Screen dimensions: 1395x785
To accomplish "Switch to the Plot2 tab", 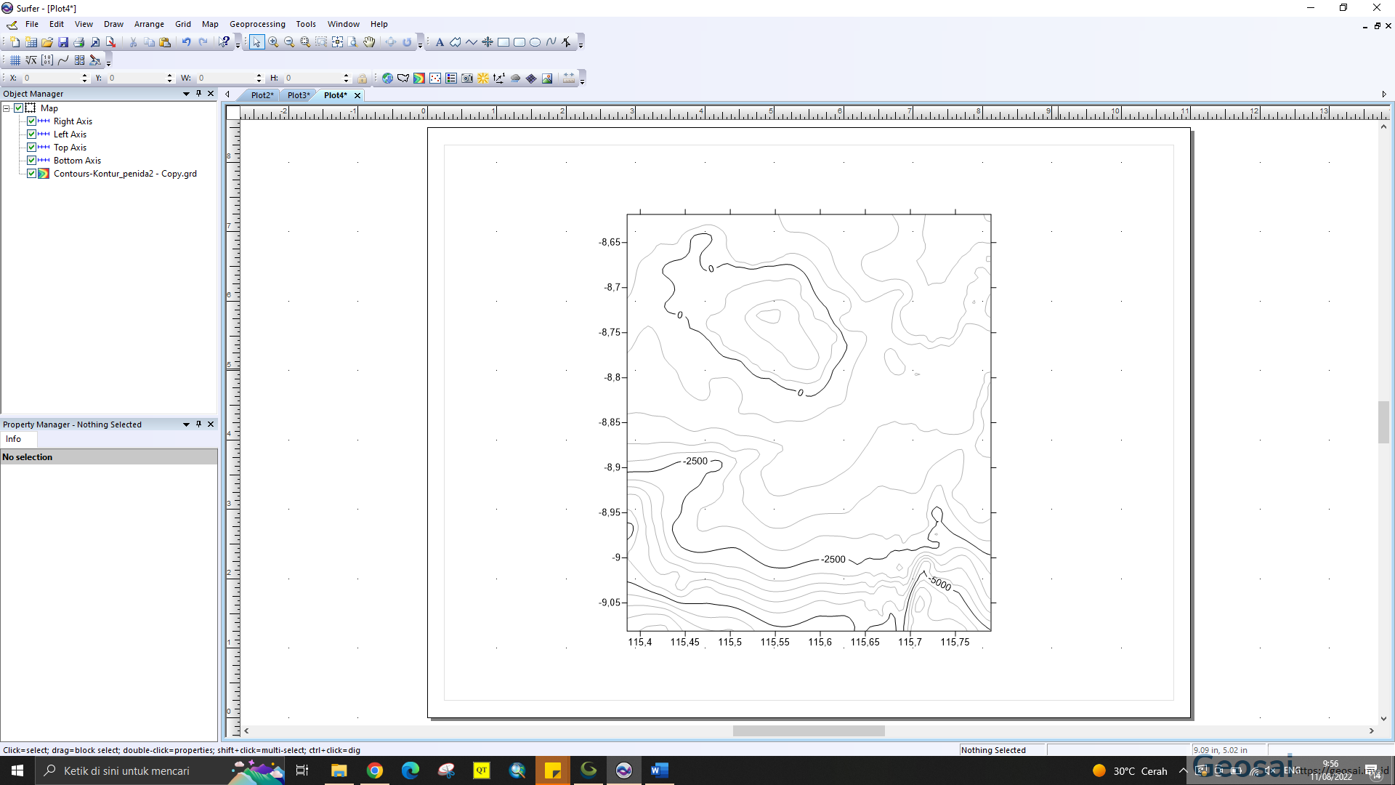I will pyautogui.click(x=262, y=94).
